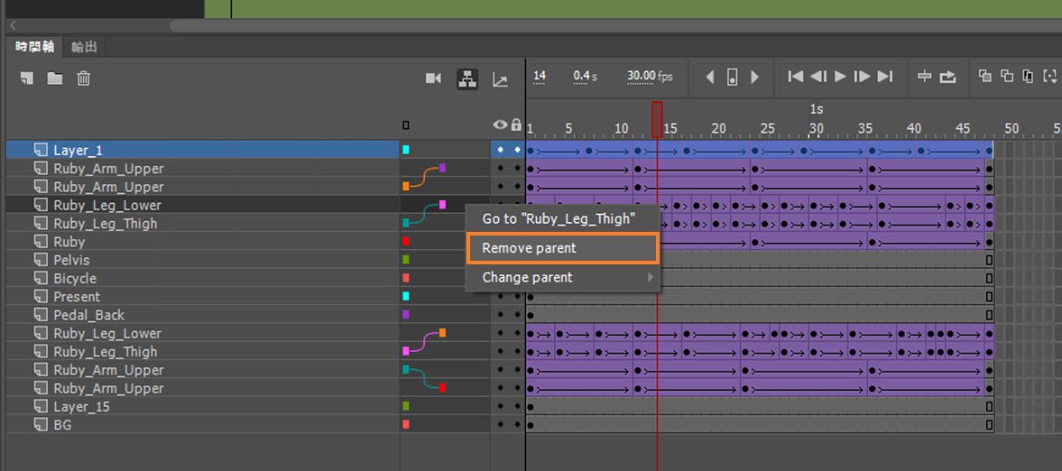Switch to the 輸出 tab

[x=84, y=47]
